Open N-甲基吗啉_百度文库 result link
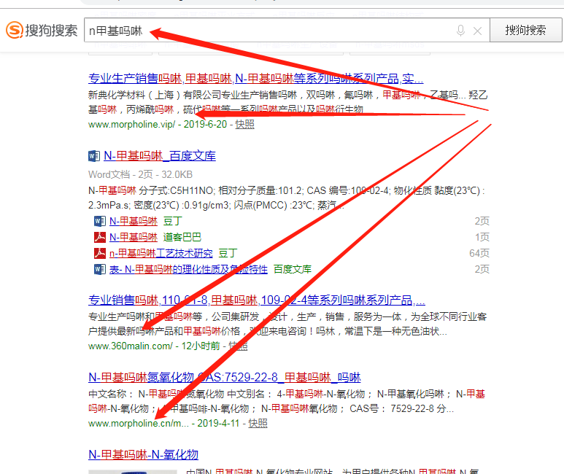 coord(160,156)
